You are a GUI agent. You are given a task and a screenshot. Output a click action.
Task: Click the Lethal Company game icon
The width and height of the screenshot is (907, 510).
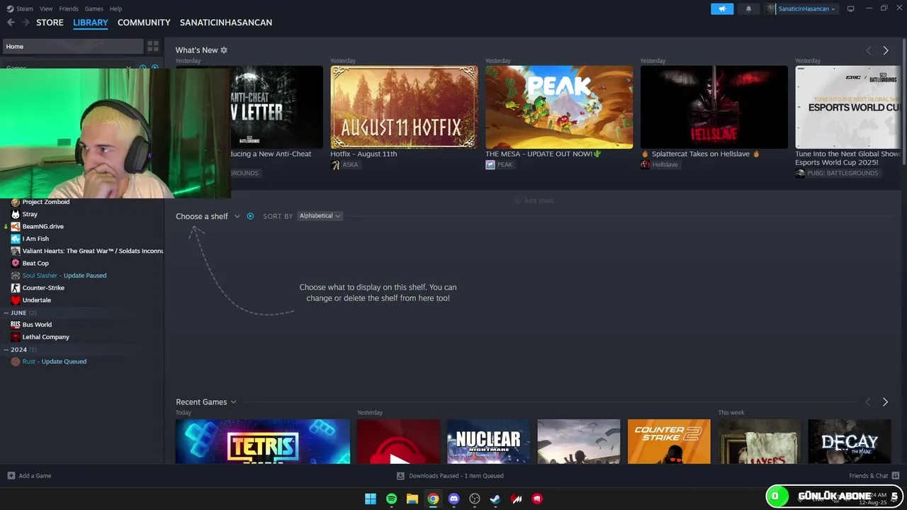tap(16, 337)
